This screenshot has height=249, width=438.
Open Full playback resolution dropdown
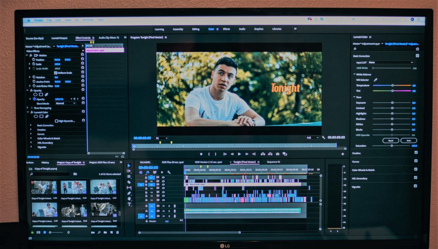tap(313, 138)
